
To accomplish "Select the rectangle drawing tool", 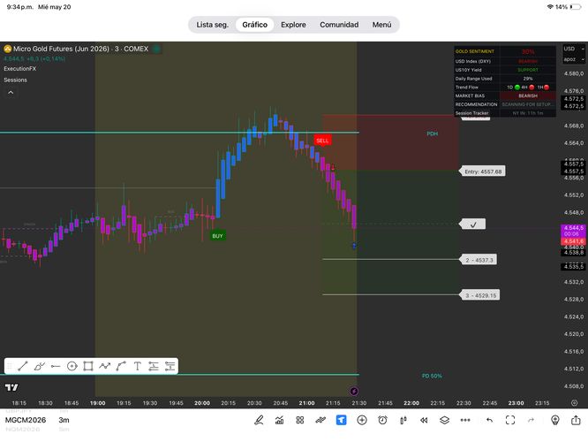I will click(x=88, y=366).
